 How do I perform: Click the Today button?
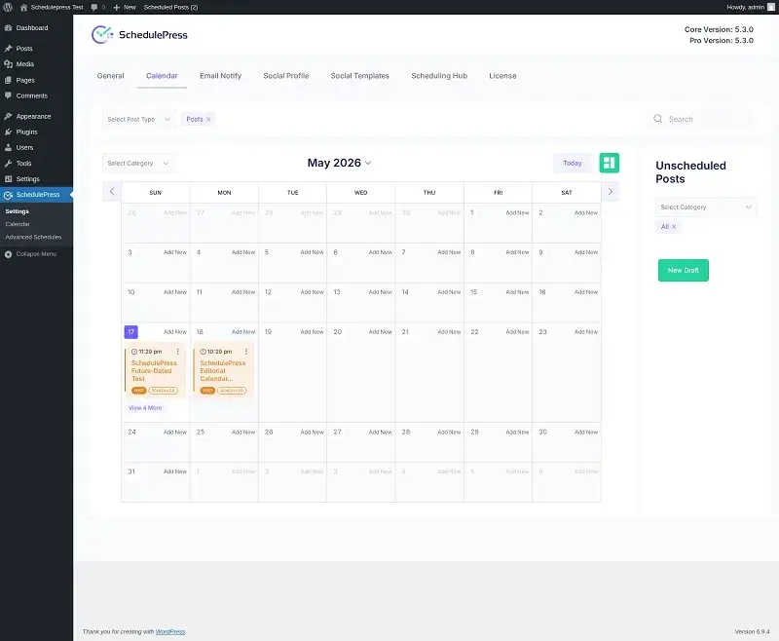click(573, 163)
